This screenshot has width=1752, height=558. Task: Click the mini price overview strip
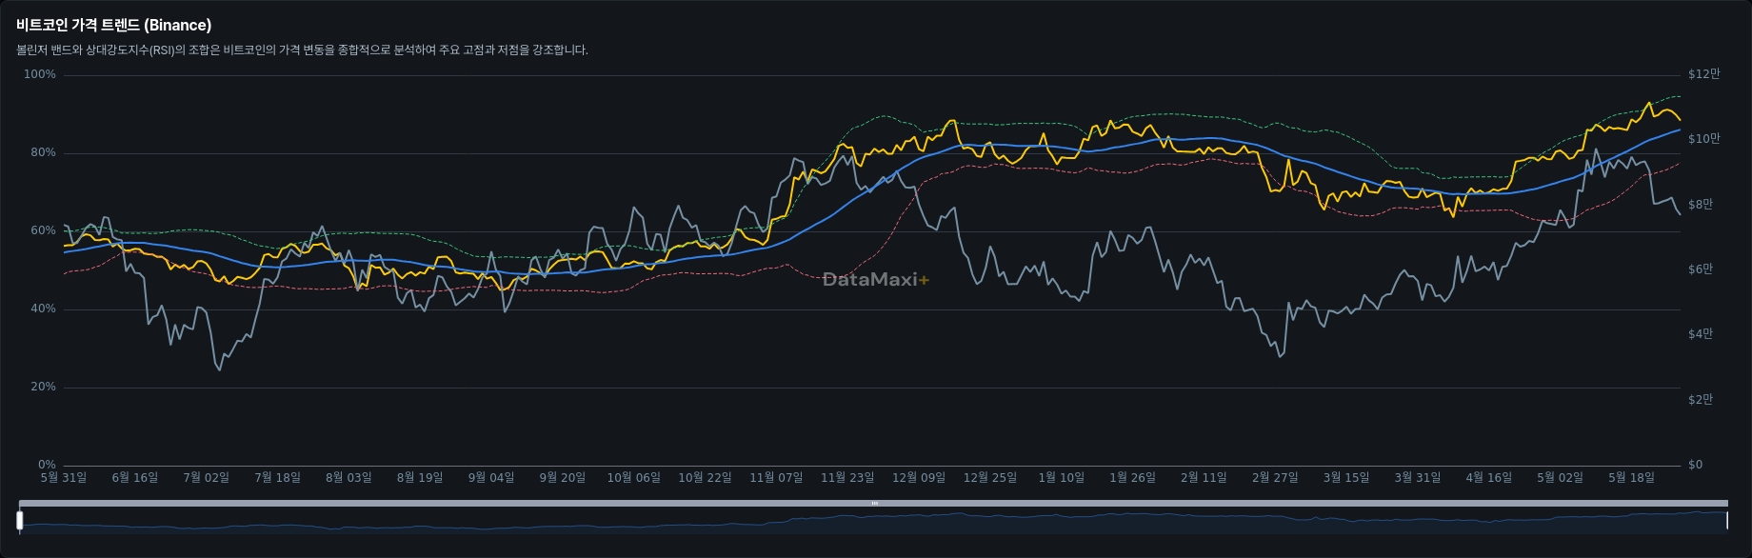pos(873,521)
